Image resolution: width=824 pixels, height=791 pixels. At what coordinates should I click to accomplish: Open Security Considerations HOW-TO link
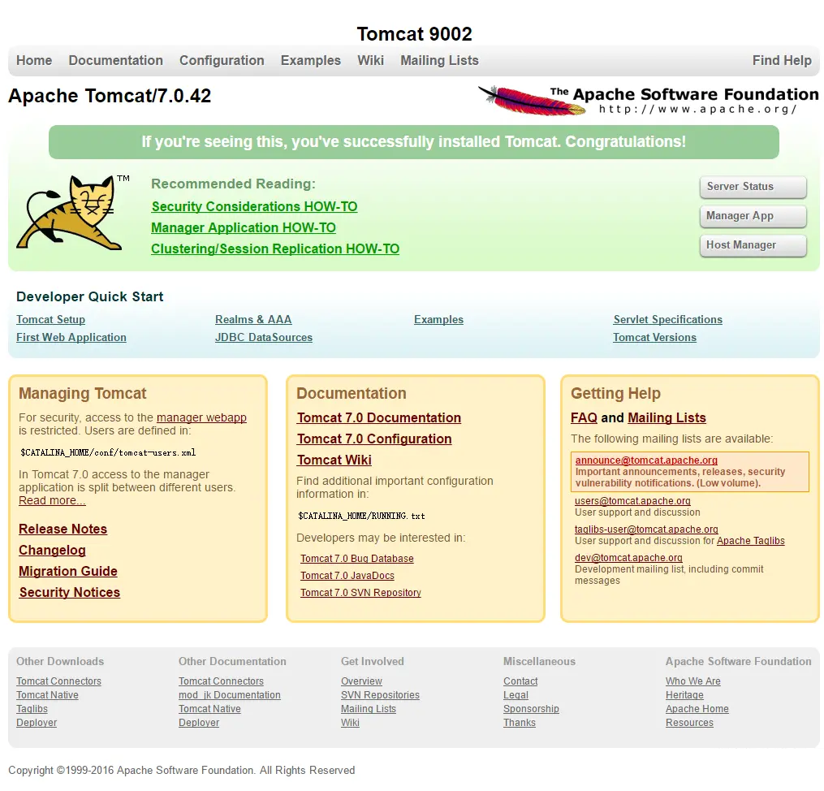coord(254,206)
